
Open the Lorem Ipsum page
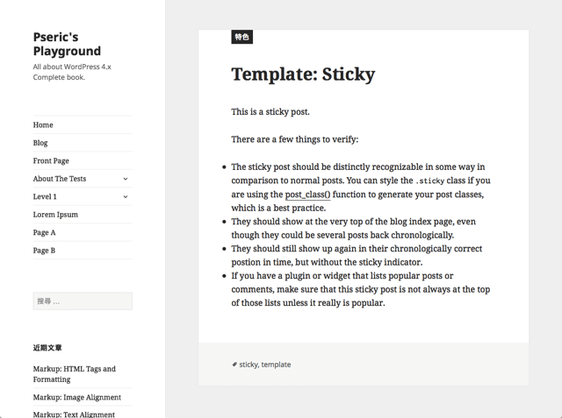[55, 215]
